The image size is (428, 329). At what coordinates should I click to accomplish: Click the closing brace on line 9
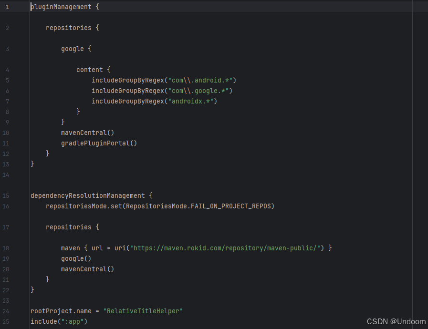[x=63, y=122]
